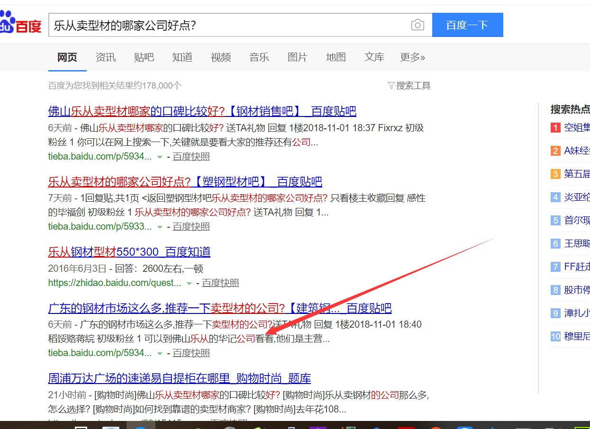Switch to the 知道 tab

(182, 58)
